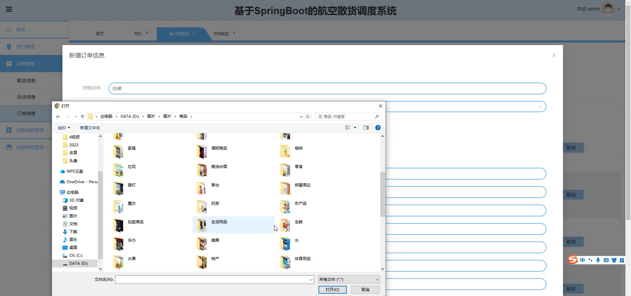
Task: Focus the 在 商品 中搜索 search box
Action: click(348, 116)
